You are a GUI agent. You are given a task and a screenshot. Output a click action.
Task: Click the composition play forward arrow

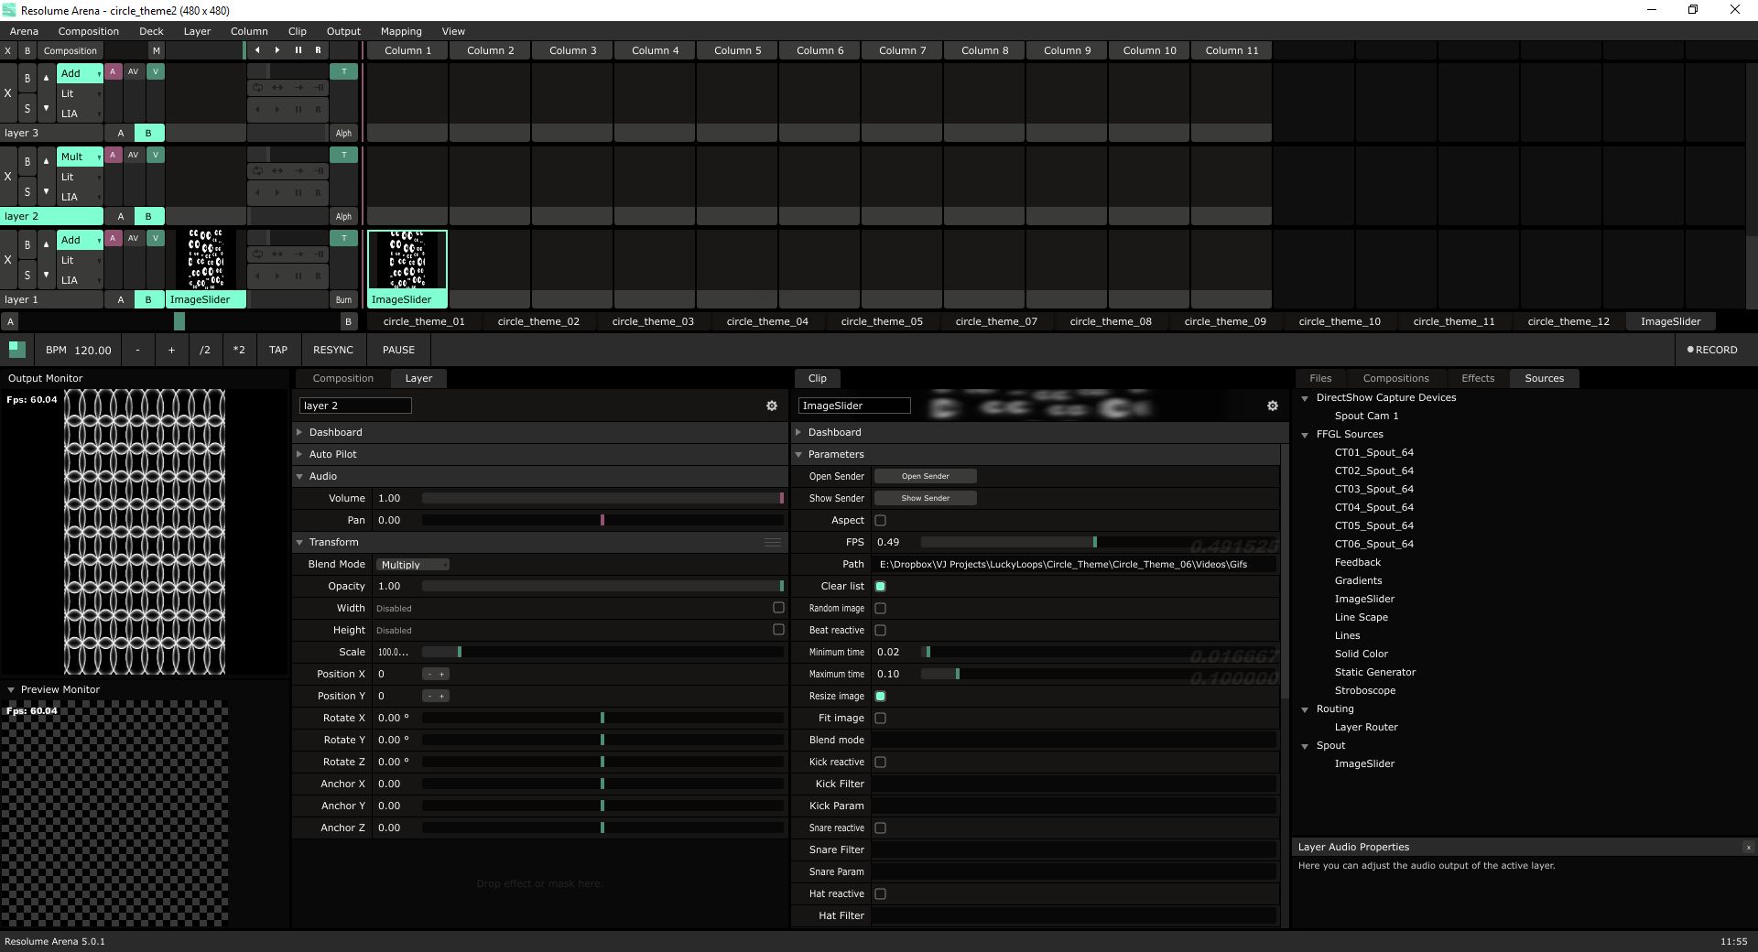tap(277, 50)
